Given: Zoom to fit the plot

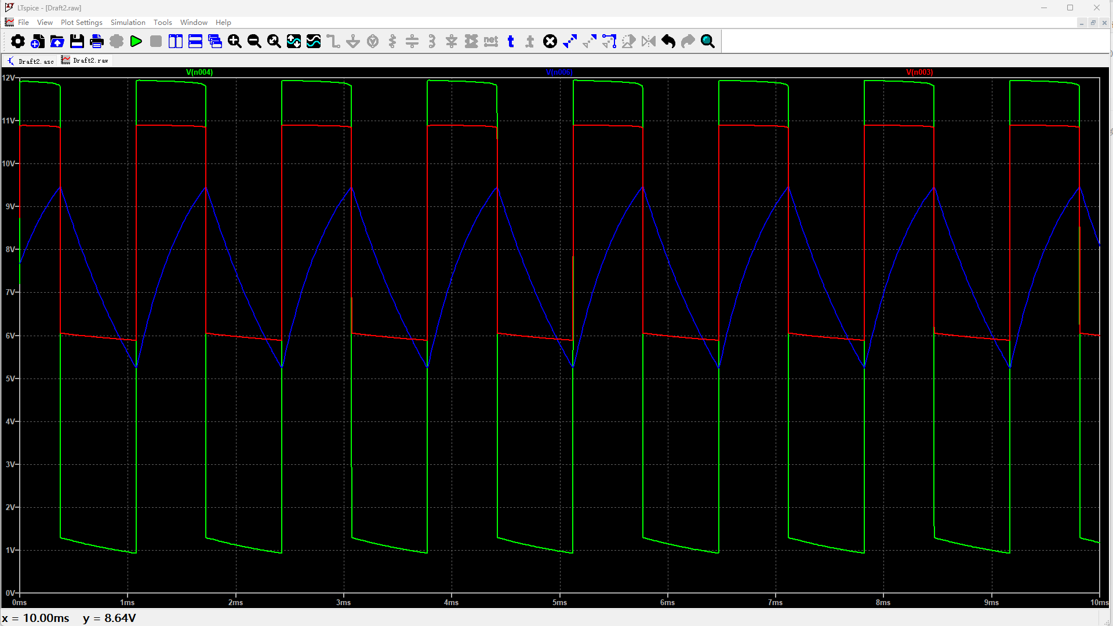Looking at the screenshot, I should tap(274, 41).
